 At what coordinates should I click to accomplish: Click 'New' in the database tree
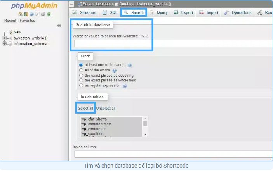pyautogui.click(x=17, y=32)
